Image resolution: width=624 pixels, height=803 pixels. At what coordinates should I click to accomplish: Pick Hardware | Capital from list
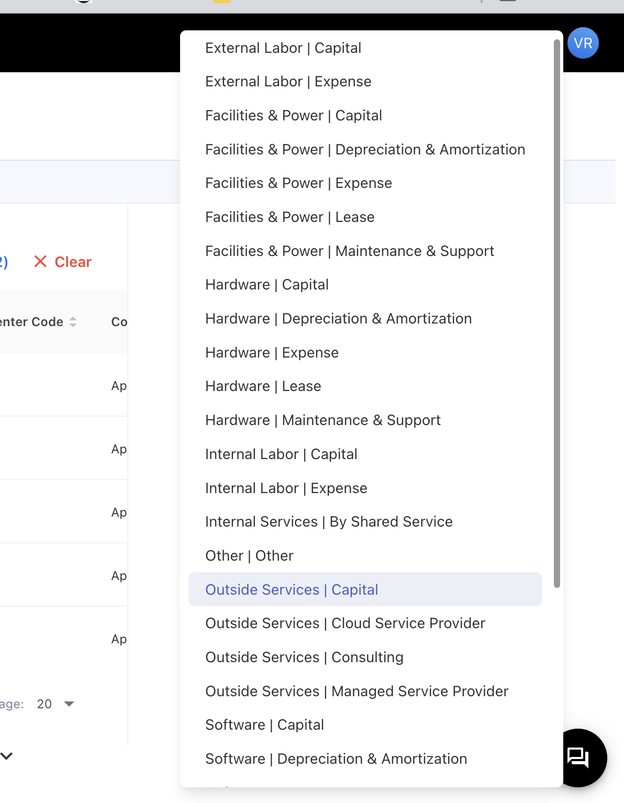tap(266, 285)
